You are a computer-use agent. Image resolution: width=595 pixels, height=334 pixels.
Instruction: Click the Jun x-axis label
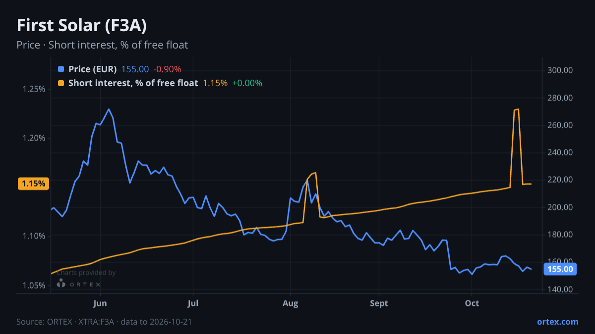click(100, 303)
